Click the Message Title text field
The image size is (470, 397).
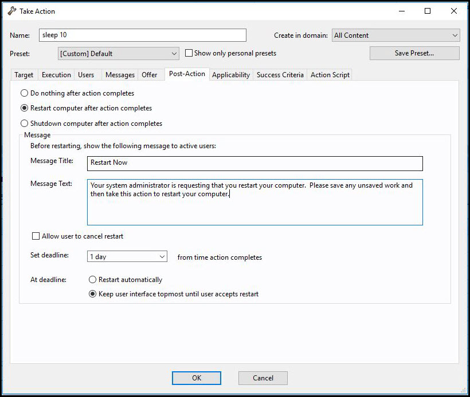tap(254, 163)
